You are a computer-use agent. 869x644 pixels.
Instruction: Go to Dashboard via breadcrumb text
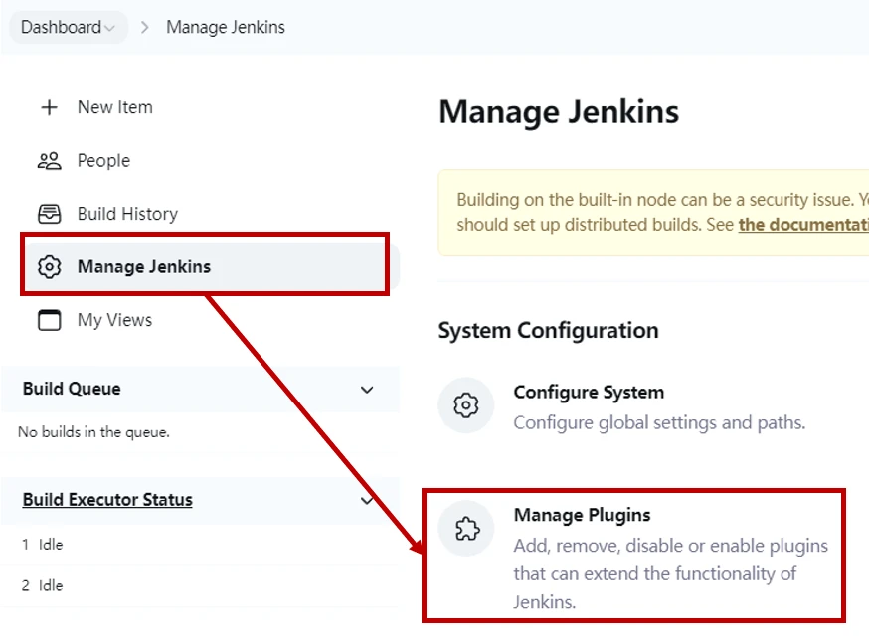coord(61,27)
